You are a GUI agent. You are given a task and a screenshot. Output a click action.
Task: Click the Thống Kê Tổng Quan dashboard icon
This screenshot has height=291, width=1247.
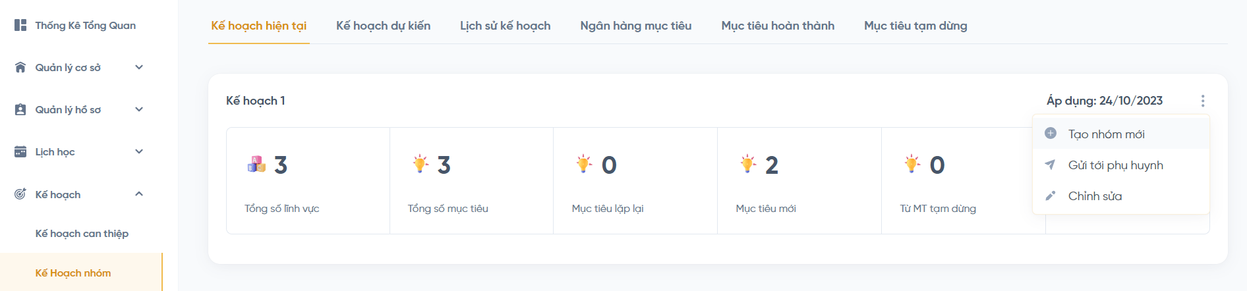coord(20,25)
